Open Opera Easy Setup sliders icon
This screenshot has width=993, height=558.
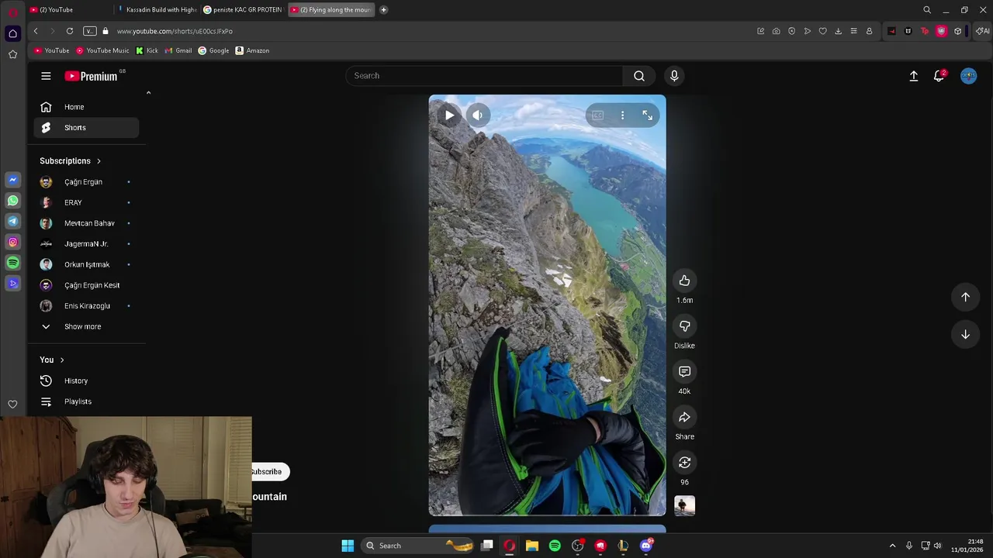pos(853,31)
